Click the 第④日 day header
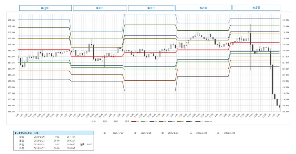This screenshot has width=296, height=154. click(203, 8)
